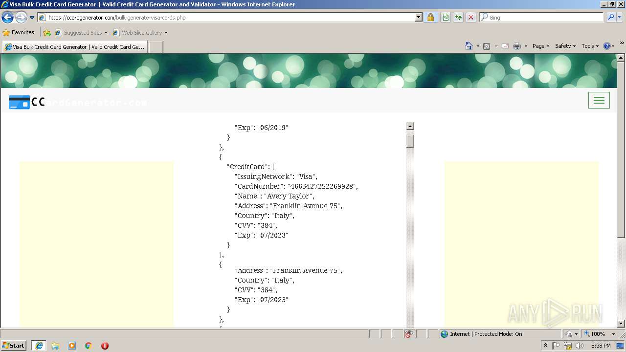Refresh the page with green arrows
This screenshot has height=352, width=626.
458,18
